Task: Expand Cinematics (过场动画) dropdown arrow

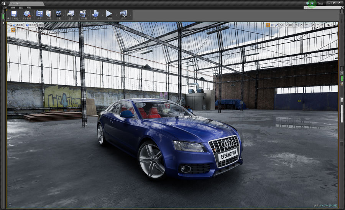Action: pos(88,15)
